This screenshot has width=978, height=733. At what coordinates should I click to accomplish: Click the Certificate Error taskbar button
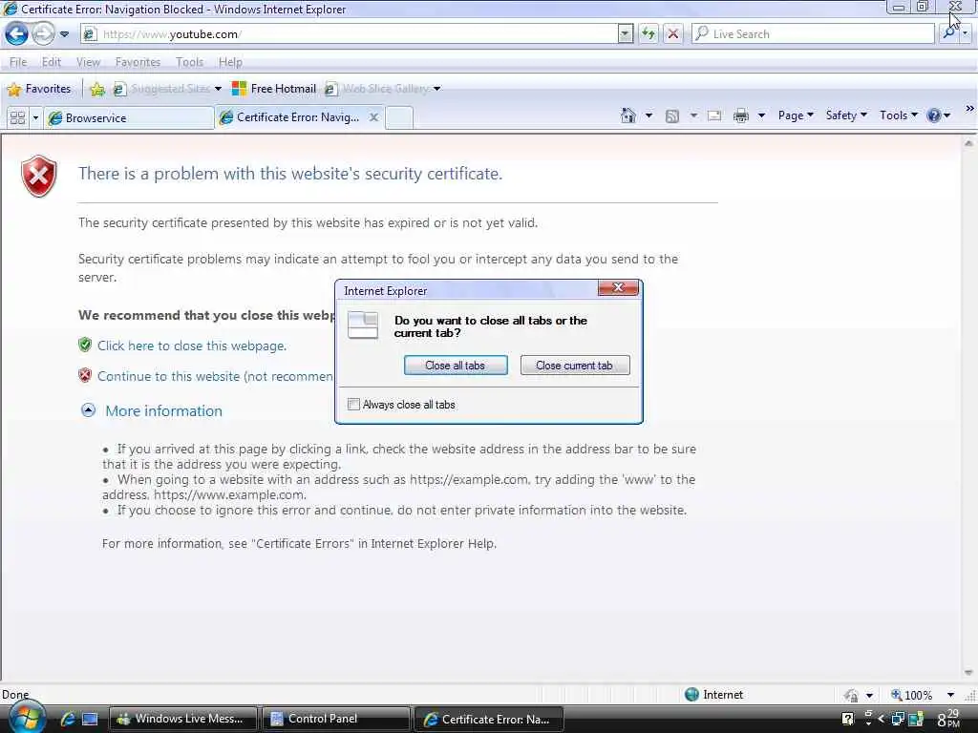488,719
